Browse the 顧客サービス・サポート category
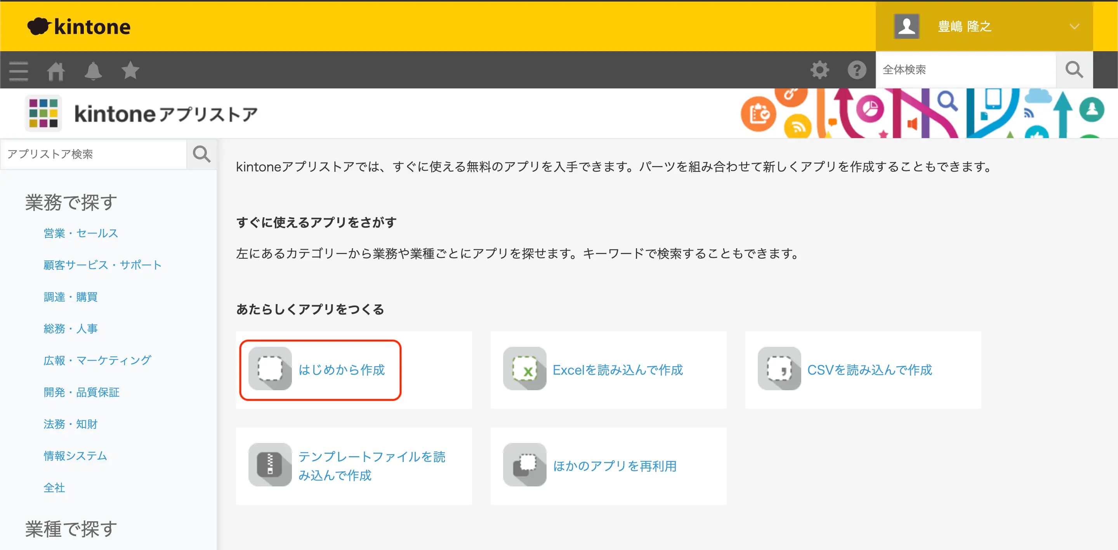1118x550 pixels. click(x=102, y=265)
